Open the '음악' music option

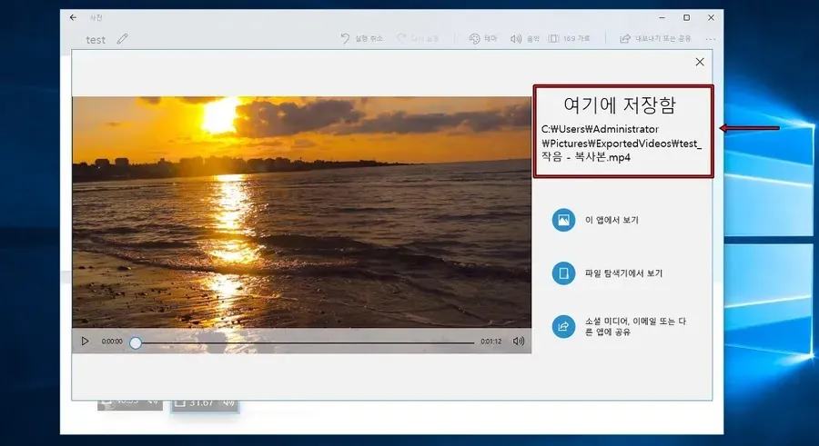click(x=524, y=38)
